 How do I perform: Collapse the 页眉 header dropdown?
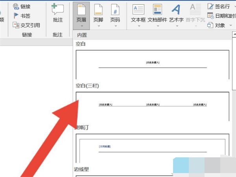(x=81, y=15)
